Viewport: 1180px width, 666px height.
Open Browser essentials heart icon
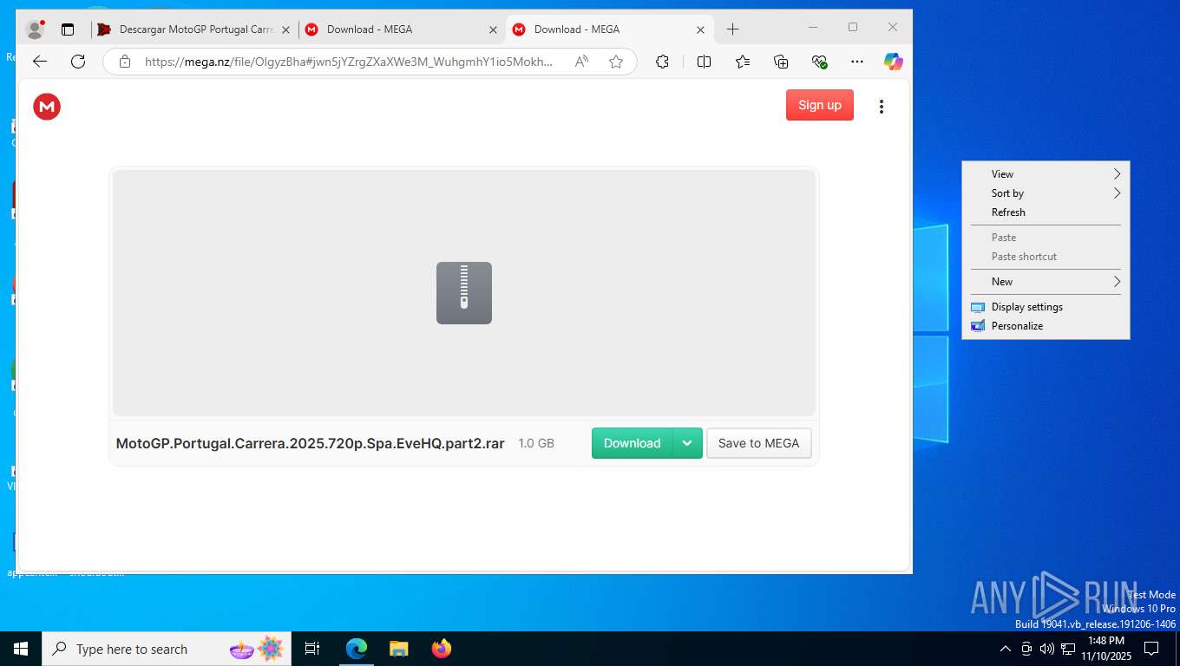pyautogui.click(x=819, y=62)
